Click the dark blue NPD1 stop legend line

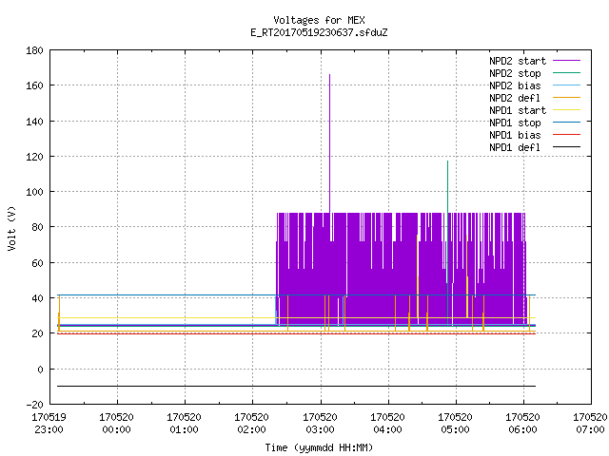click(x=566, y=122)
